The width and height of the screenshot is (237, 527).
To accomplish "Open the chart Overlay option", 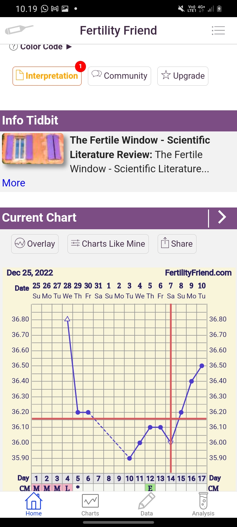I will click(x=35, y=244).
